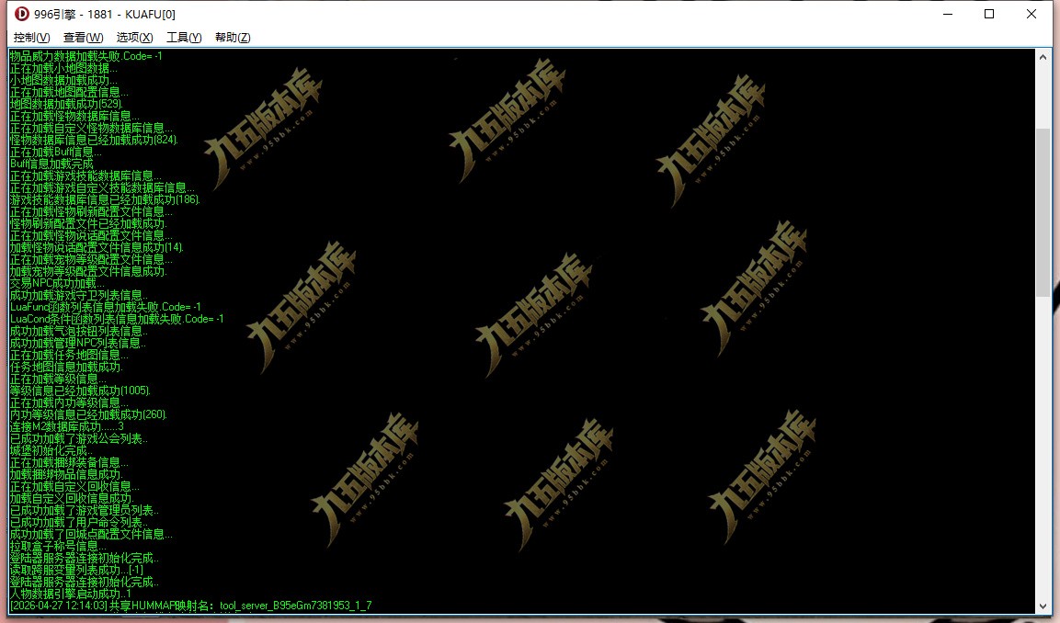Screen dimensions: 1060x623
Task: Click log line 城堡初始化完成..
Action: point(51,450)
